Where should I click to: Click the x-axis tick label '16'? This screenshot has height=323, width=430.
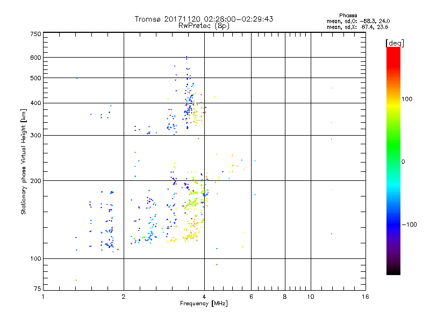pos(365,297)
